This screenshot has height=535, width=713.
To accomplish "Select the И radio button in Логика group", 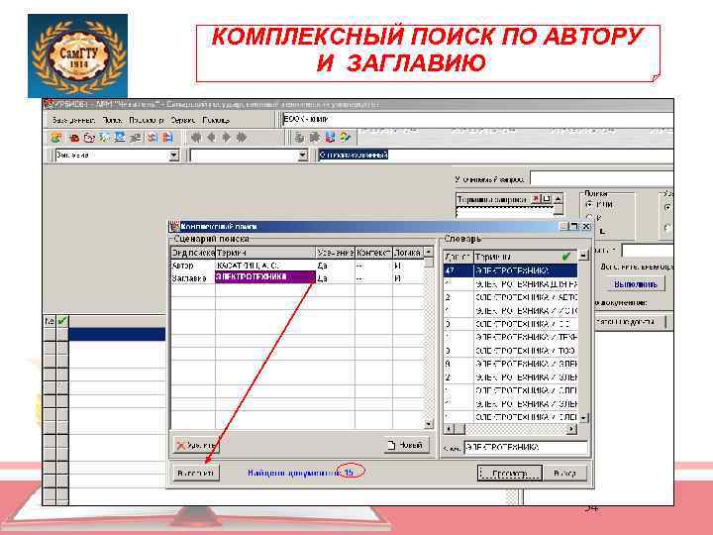I will point(590,217).
